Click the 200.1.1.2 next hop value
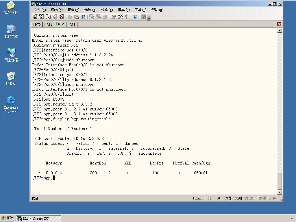 100,173
